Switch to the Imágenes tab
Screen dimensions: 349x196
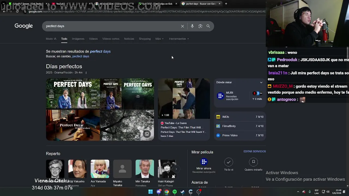(x=78, y=39)
